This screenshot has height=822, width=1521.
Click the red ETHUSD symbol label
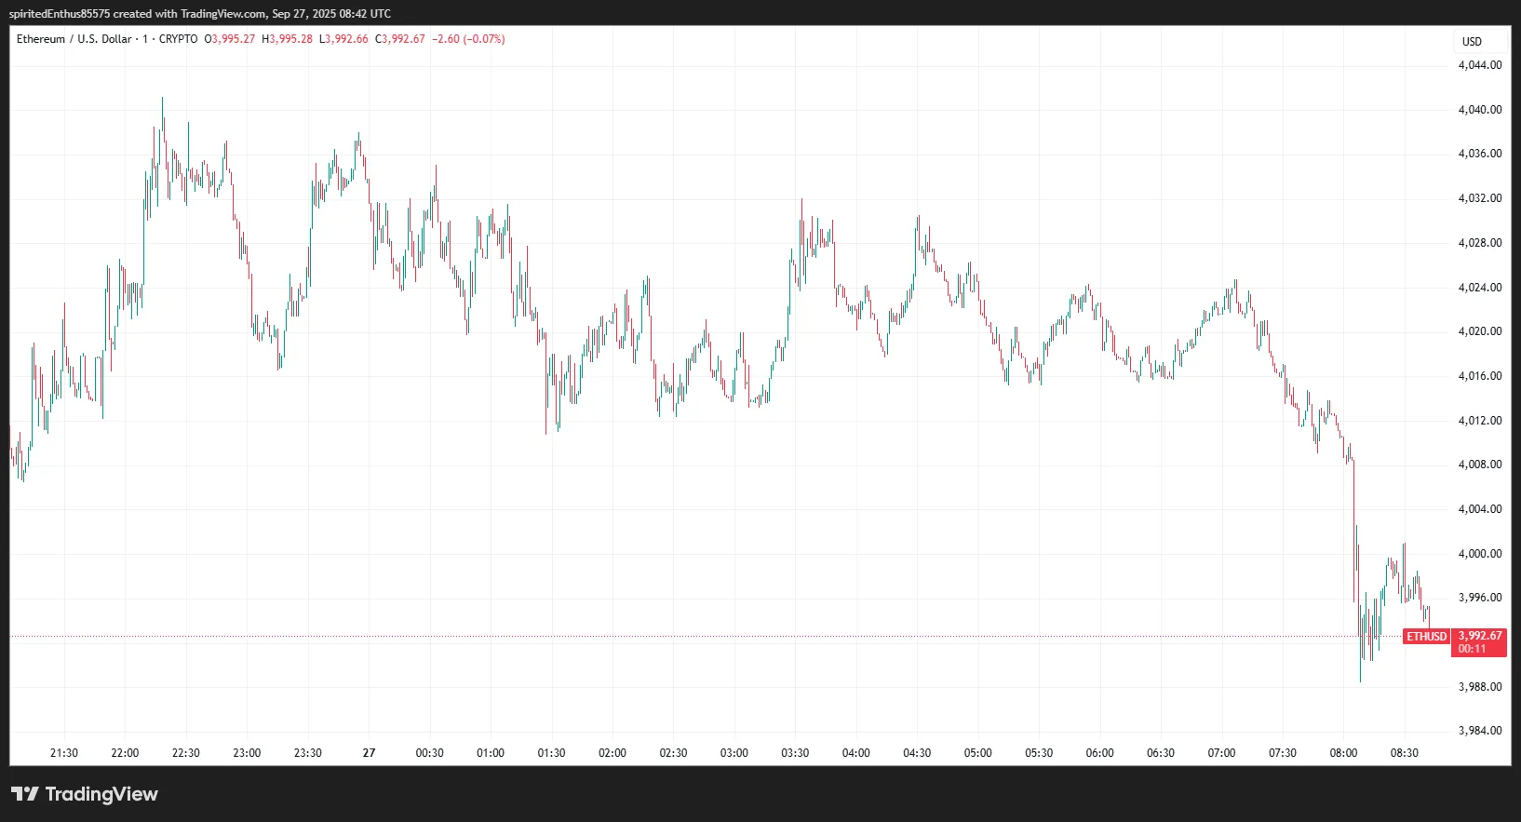point(1426,637)
